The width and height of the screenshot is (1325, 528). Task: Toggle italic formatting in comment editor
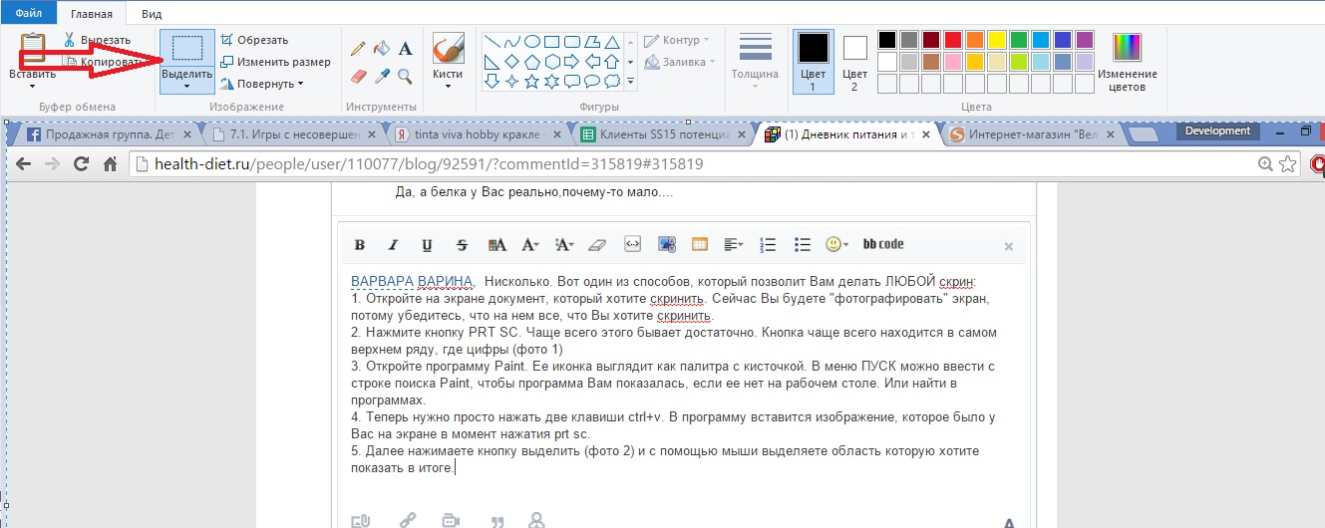pos(393,244)
